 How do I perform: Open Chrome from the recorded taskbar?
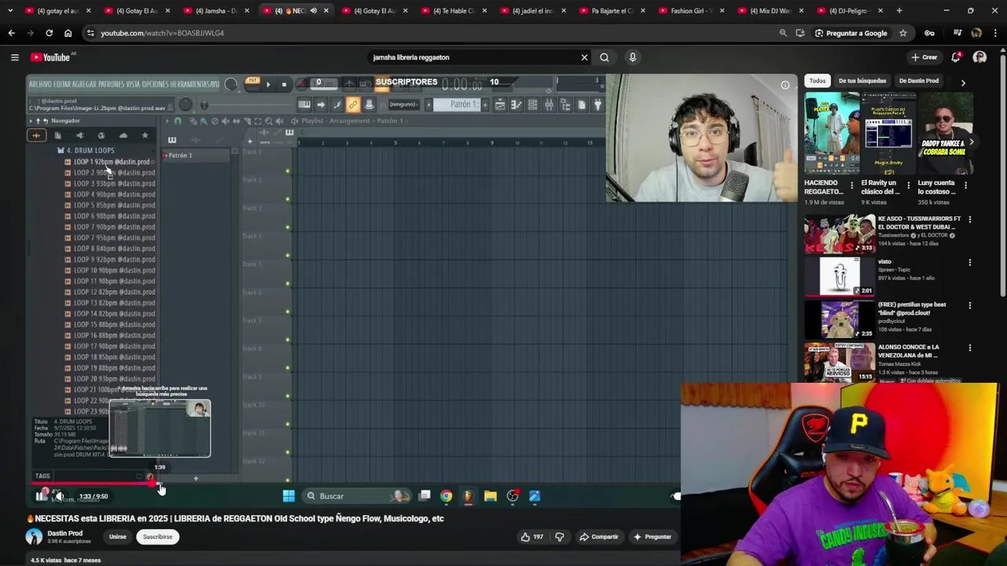[446, 496]
